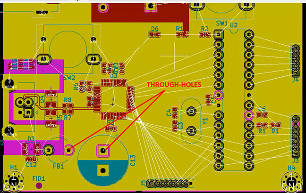
Task: Select the H4 GND mounting hole
Action: click(290, 181)
